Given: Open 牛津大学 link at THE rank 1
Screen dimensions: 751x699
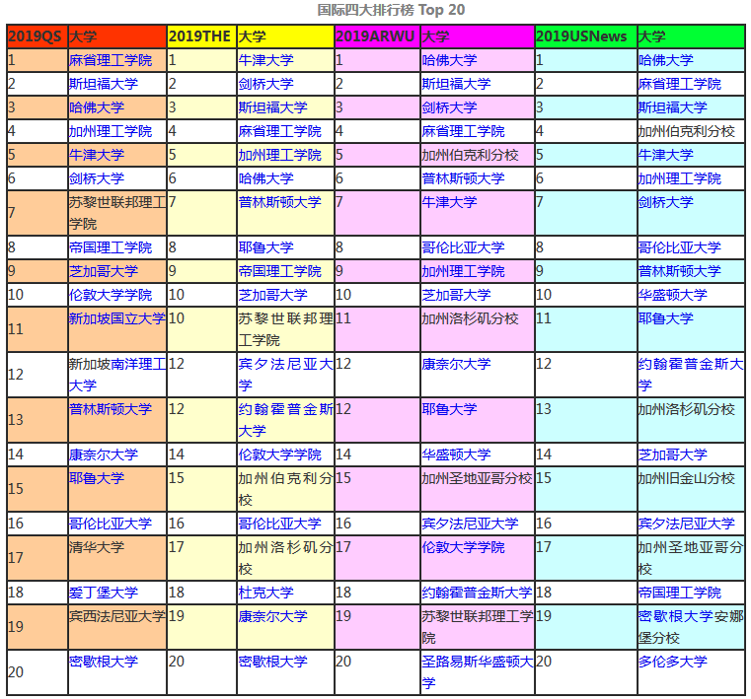Looking at the screenshot, I should pyautogui.click(x=265, y=60).
